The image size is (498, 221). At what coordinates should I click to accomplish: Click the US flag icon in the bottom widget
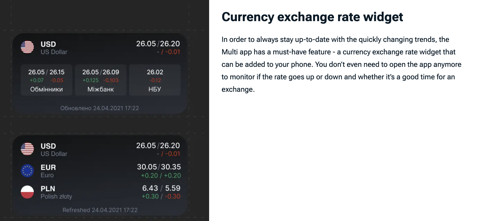click(27, 149)
